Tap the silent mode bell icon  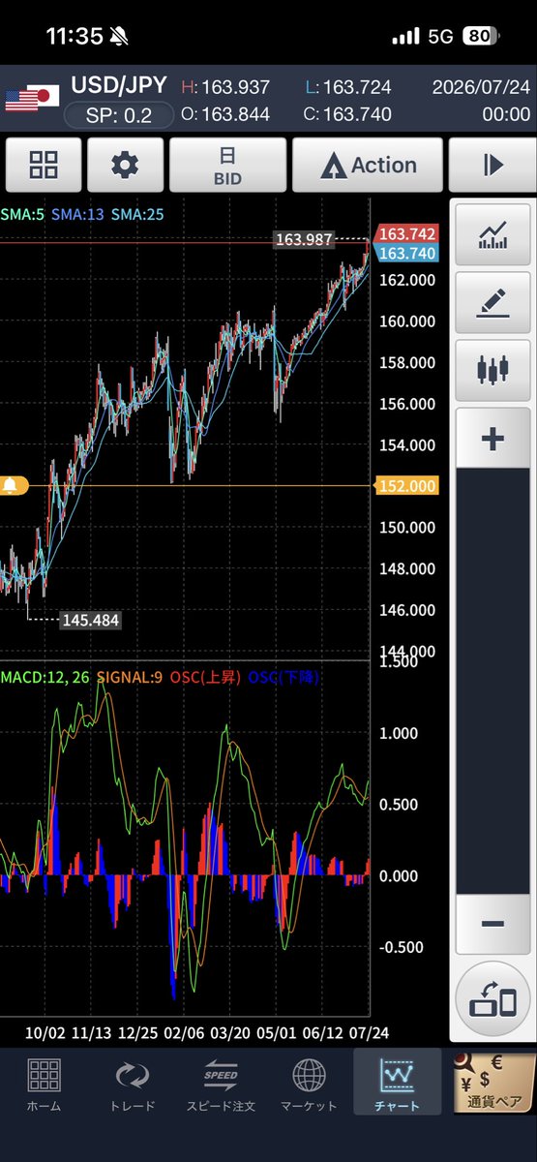(121, 37)
